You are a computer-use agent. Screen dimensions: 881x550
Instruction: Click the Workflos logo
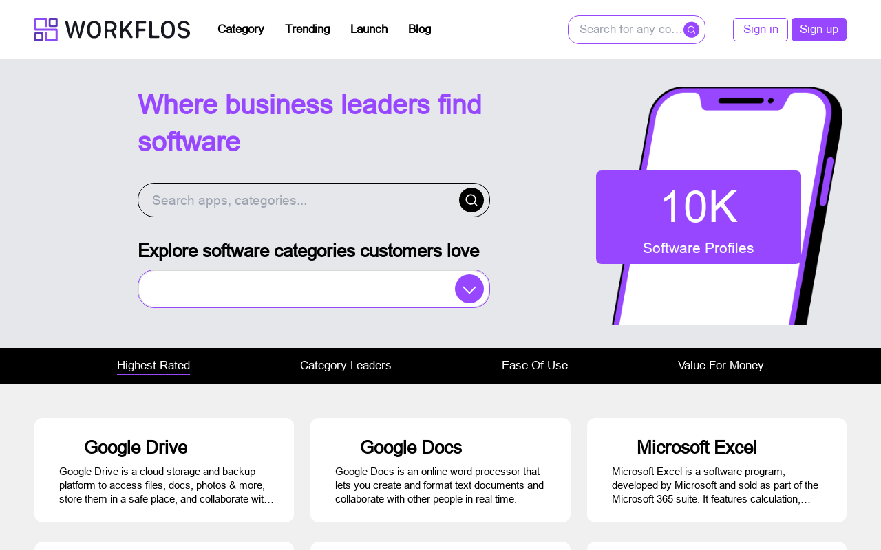(112, 30)
